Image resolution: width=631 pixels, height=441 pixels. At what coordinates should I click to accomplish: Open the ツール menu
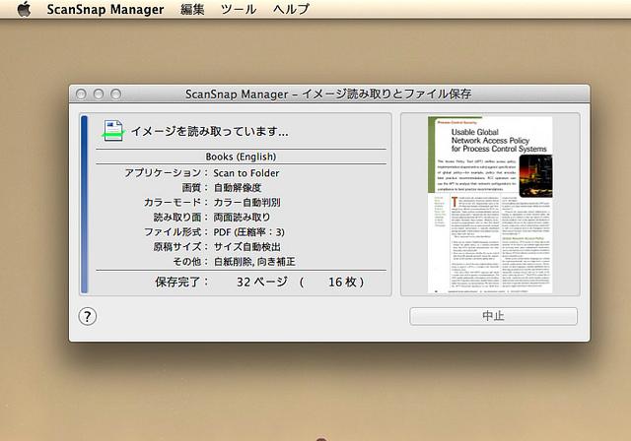[239, 10]
